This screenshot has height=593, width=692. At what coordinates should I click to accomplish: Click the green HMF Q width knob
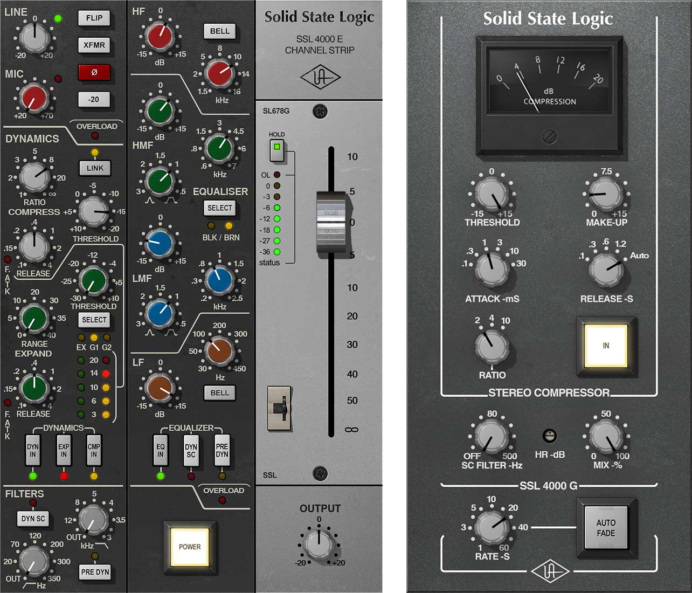tap(160, 181)
